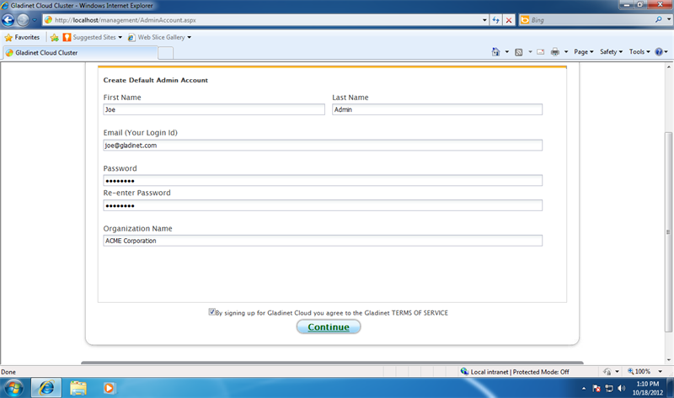Click the Organization Name field
Screen dimensions: 674x398
click(323, 241)
